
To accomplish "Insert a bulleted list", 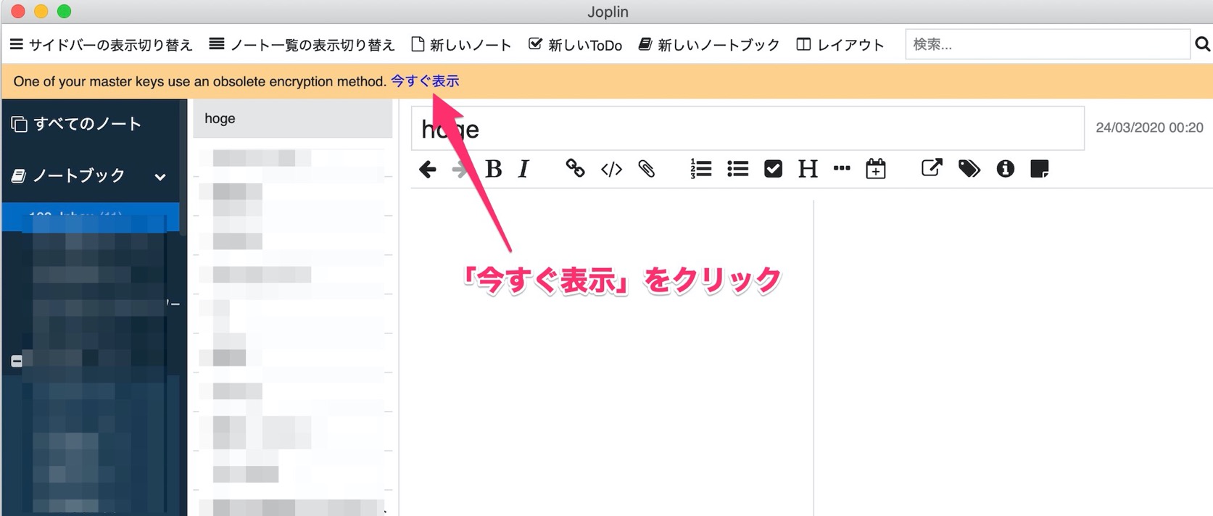I will click(737, 169).
